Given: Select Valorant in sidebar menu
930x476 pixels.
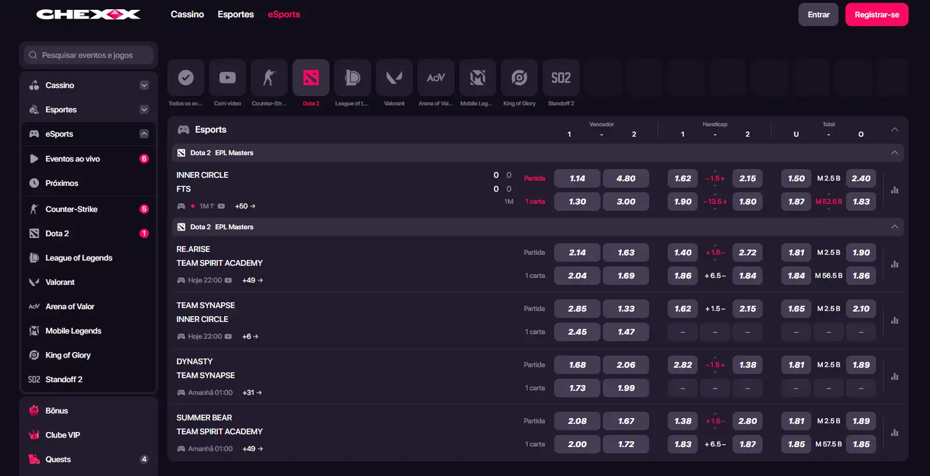Looking at the screenshot, I should click(x=89, y=282).
